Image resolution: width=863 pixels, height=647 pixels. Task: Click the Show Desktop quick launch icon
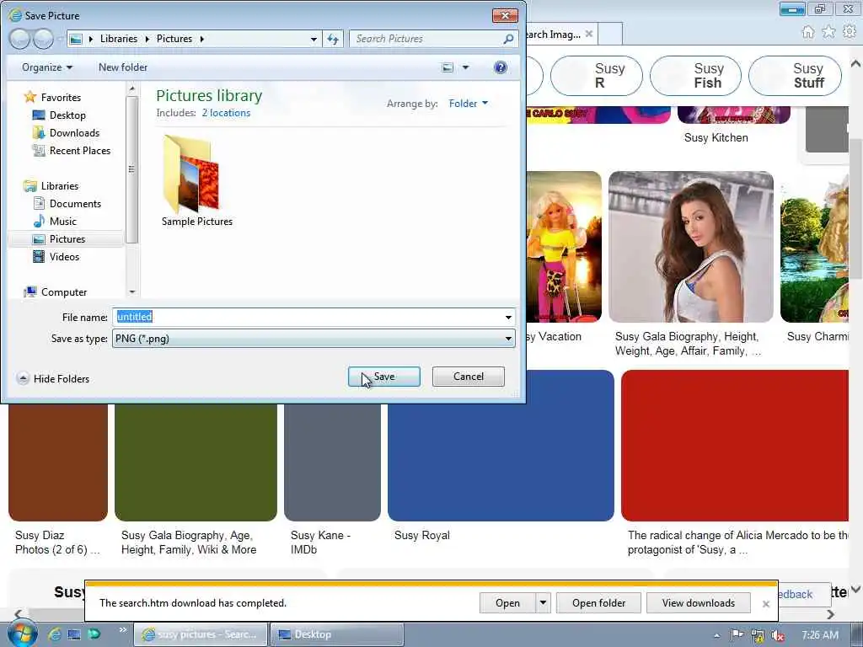click(x=74, y=634)
